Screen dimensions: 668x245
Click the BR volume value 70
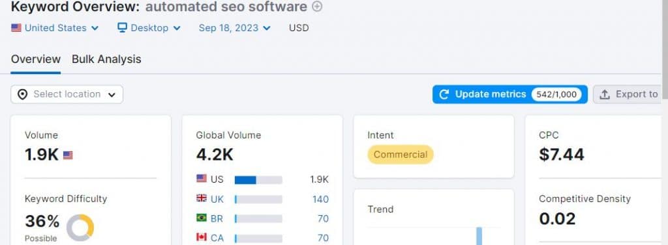(x=324, y=218)
